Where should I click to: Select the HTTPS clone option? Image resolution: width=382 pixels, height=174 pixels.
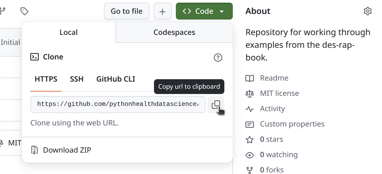(46, 79)
